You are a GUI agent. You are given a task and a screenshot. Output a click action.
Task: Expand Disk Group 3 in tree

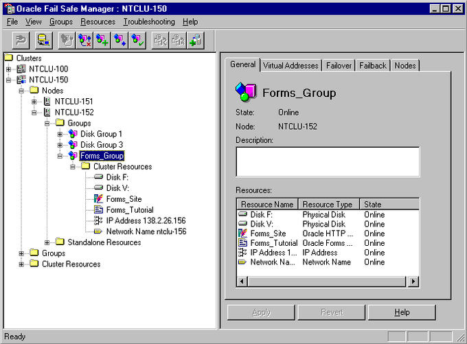click(x=60, y=145)
